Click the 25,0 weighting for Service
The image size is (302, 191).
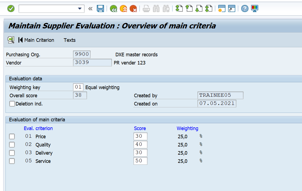tap(182, 161)
